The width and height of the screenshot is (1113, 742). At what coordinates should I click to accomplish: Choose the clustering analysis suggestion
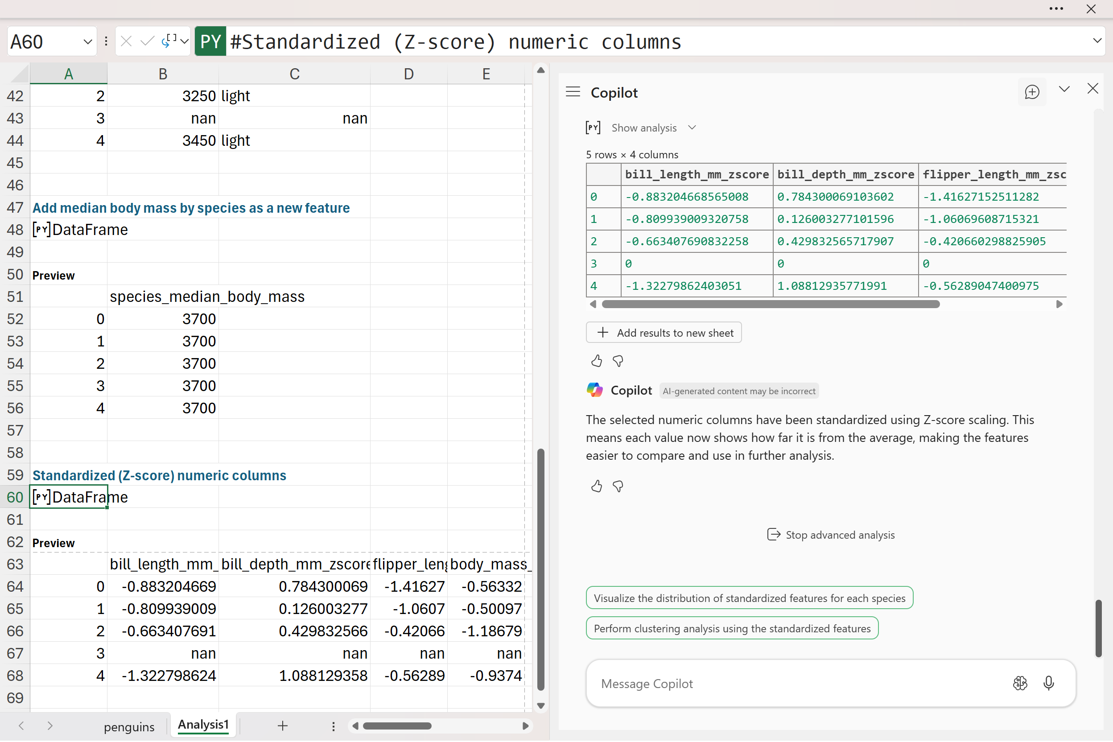[732, 628]
